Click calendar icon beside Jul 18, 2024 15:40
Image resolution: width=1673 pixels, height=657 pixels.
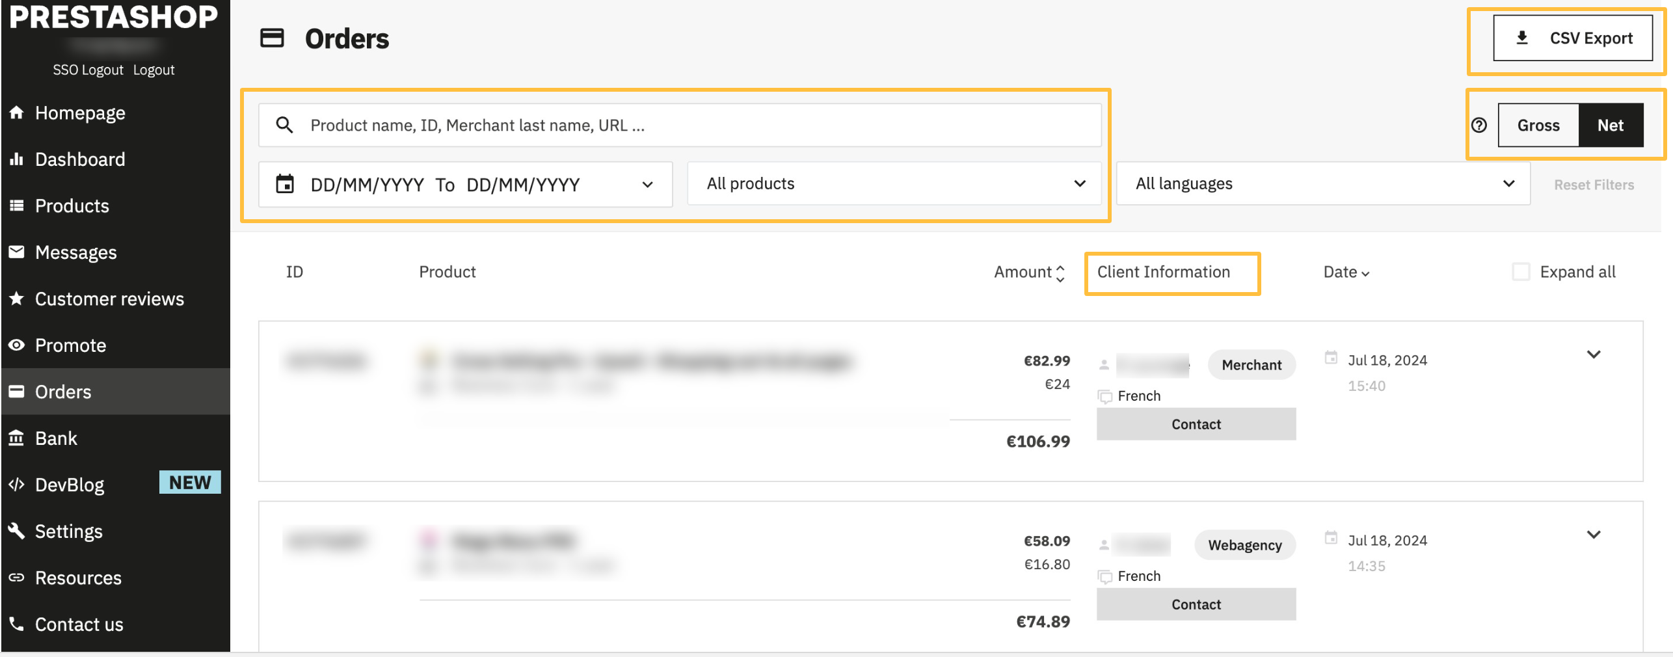point(1332,358)
